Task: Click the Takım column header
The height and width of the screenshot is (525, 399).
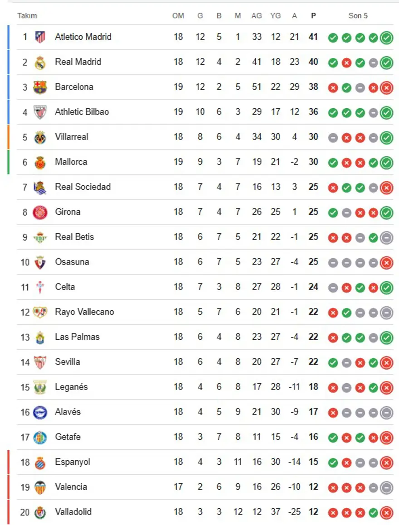Action: coord(27,16)
